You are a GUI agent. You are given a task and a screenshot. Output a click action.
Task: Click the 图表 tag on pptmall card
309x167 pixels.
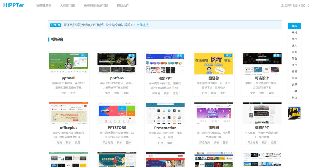(73, 93)
